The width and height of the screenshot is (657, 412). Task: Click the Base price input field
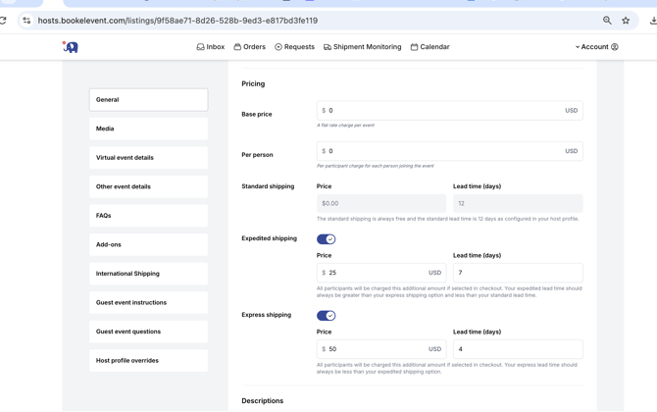pos(449,111)
